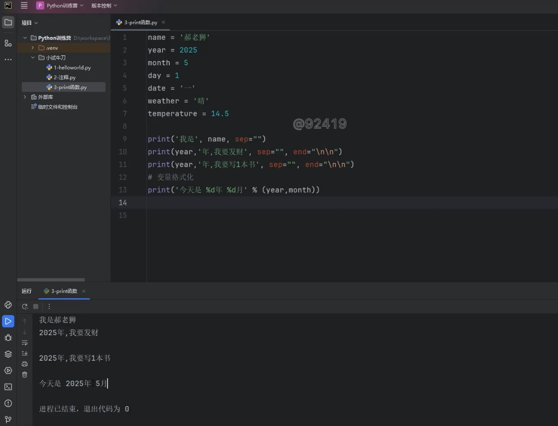Open the Problems tool window

point(8,403)
